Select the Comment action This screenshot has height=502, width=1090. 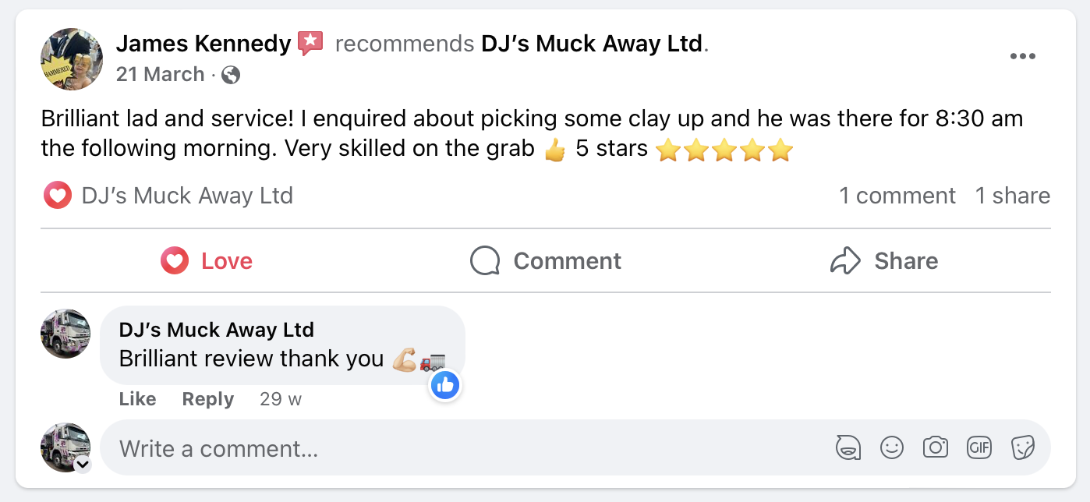546,260
